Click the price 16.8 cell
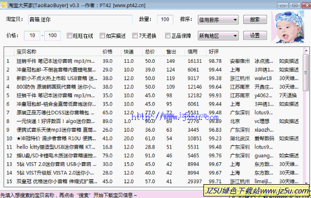Viewport: 311px width, 198px height. pyautogui.click(x=108, y=147)
